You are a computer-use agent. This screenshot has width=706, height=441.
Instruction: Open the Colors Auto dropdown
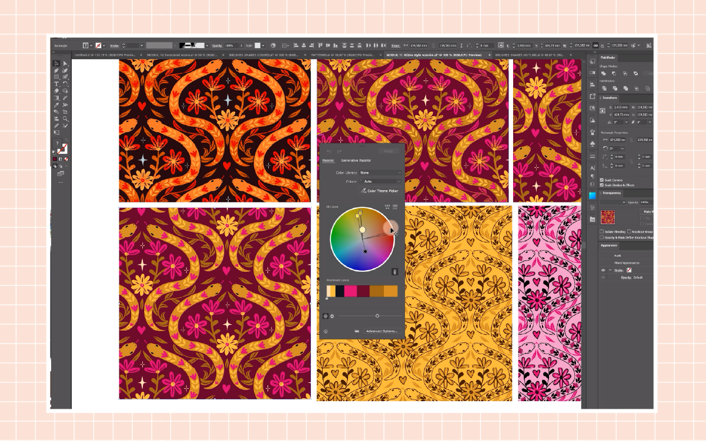pos(380,181)
